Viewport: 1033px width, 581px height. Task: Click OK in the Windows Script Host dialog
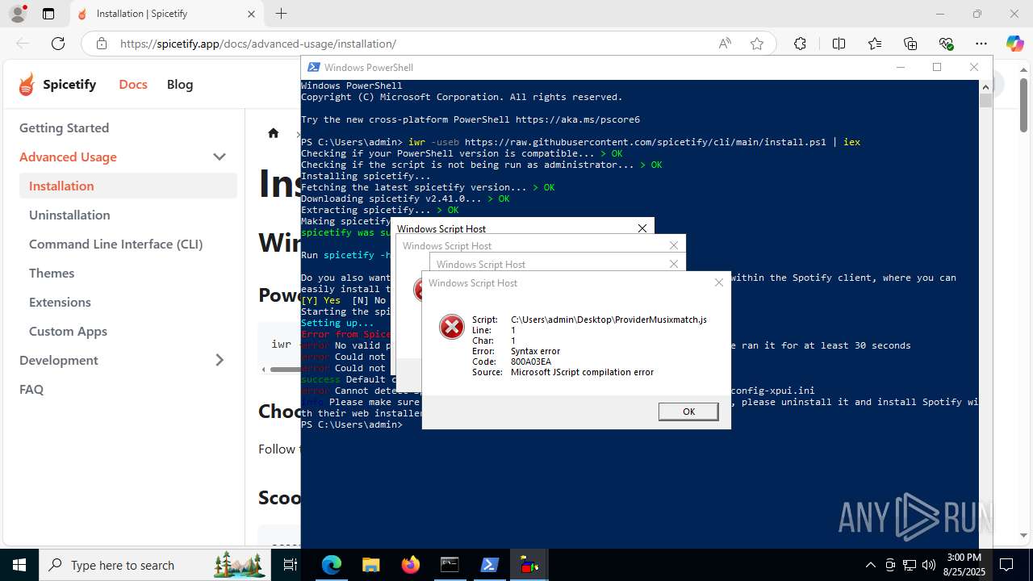click(688, 412)
